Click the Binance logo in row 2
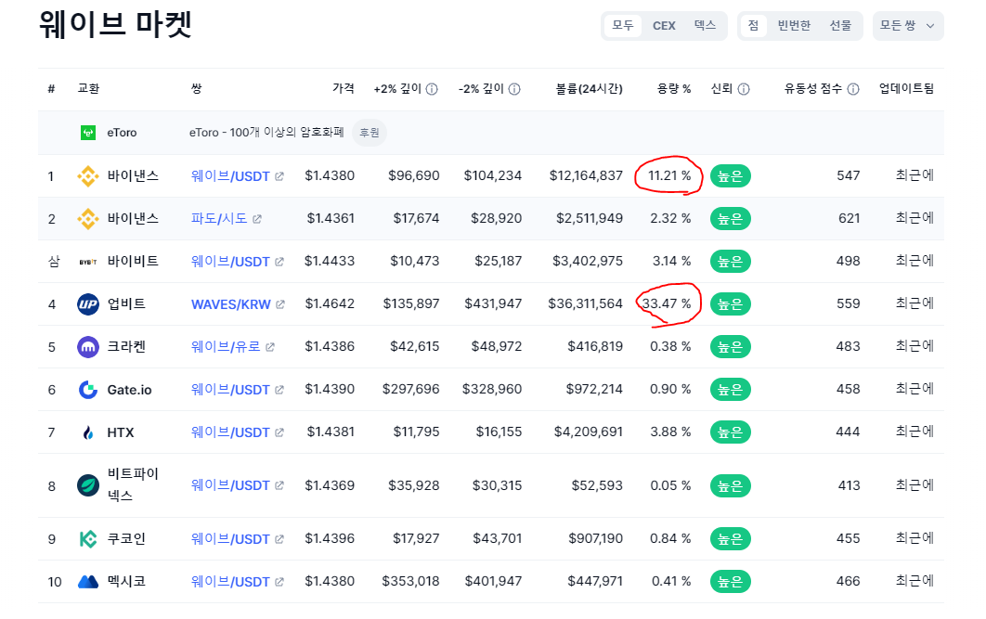The height and width of the screenshot is (619, 986). (88, 219)
